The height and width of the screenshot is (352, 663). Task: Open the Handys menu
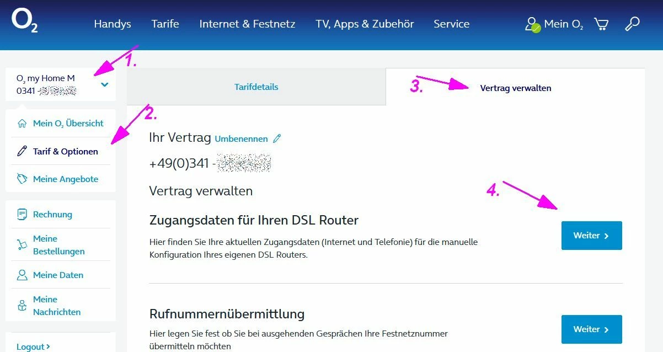point(113,24)
